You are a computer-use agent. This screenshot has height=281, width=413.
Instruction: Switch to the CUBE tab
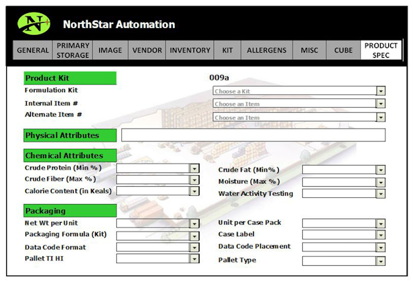pyautogui.click(x=343, y=51)
